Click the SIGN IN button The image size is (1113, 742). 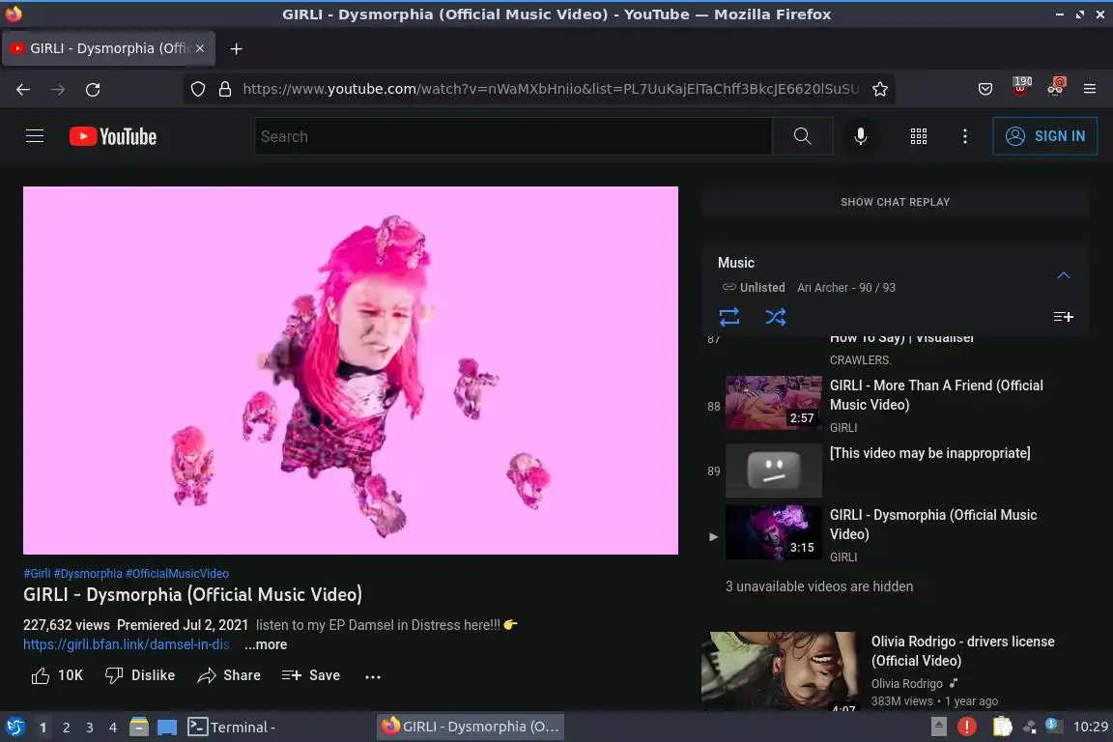coord(1044,135)
